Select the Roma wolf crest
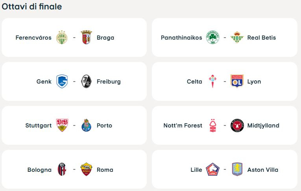The image size is (301, 191). tap(86, 169)
